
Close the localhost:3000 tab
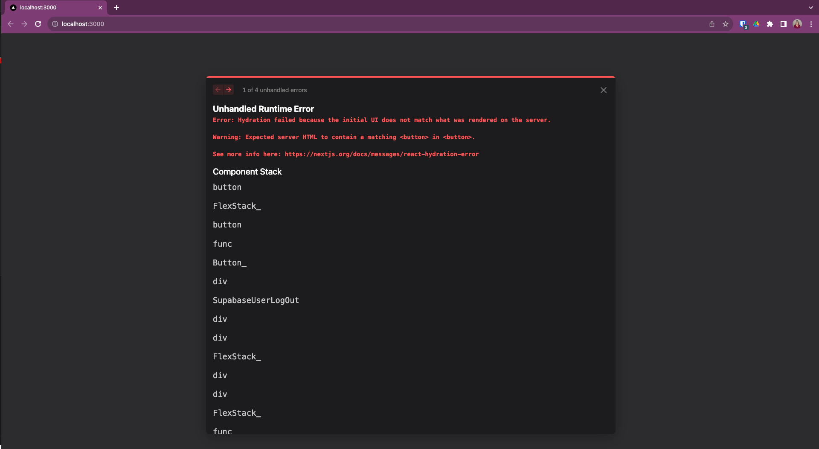[100, 8]
